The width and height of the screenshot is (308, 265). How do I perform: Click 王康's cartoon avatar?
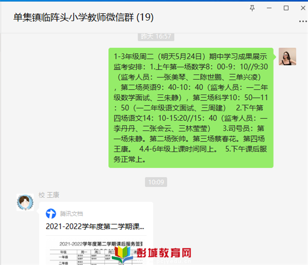[25, 202]
